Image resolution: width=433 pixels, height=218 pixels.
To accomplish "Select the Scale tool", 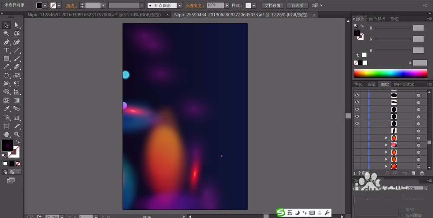I will (x=16, y=75).
